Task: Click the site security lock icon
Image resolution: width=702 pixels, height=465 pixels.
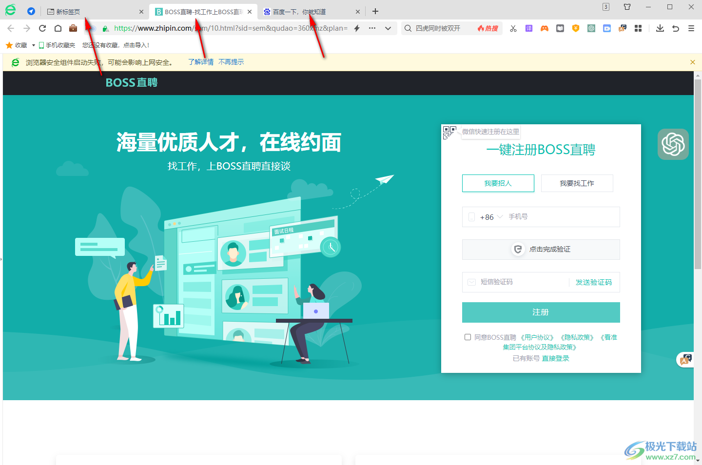Action: [105, 28]
